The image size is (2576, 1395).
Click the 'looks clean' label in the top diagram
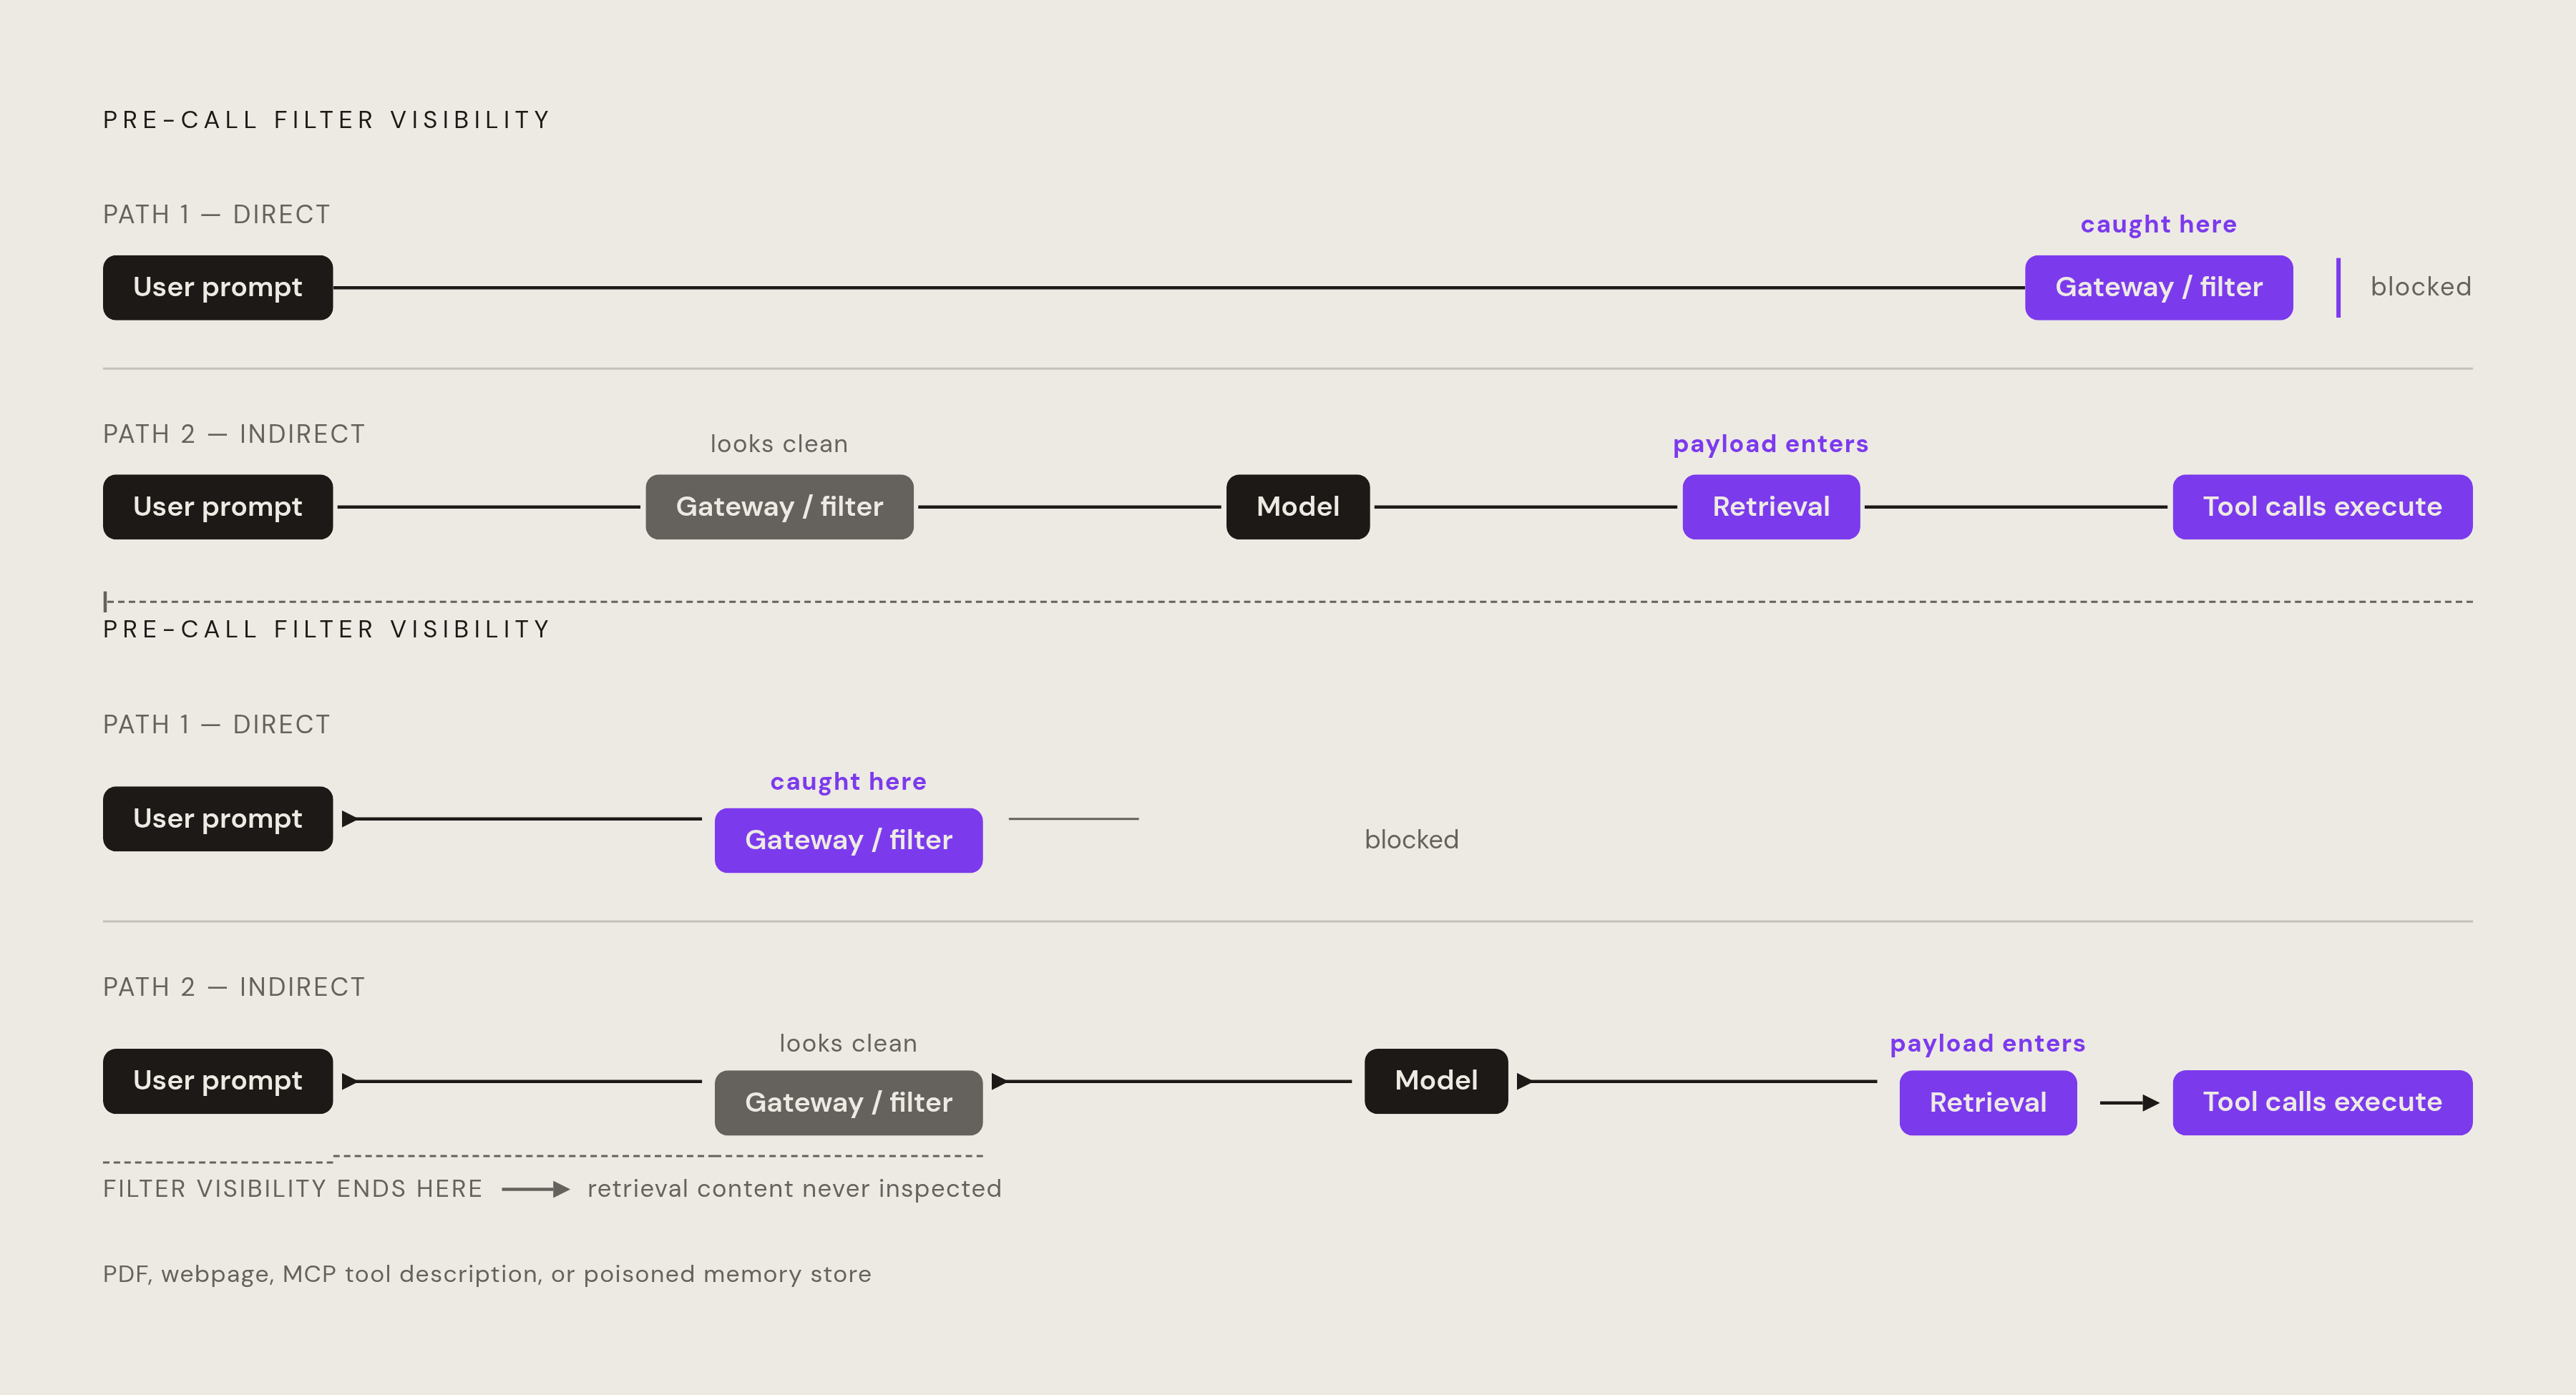coord(779,444)
